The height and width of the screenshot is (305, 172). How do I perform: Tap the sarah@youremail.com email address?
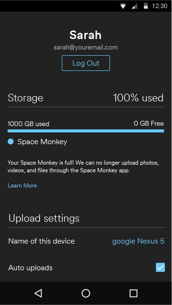(86, 47)
